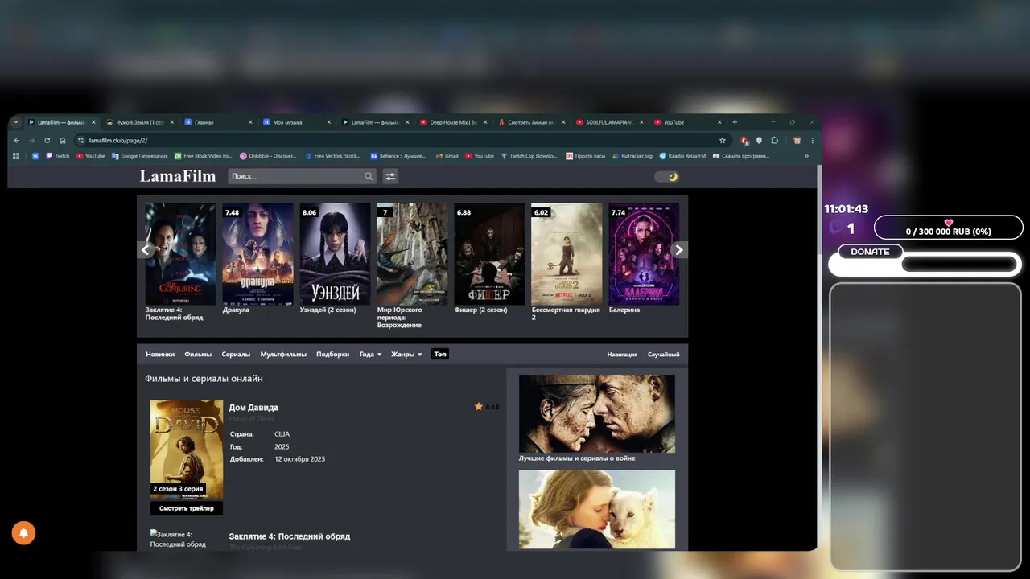Screen dimensions: 1030x579
Task: Click the red extension icon with badge
Action: pyautogui.click(x=745, y=140)
